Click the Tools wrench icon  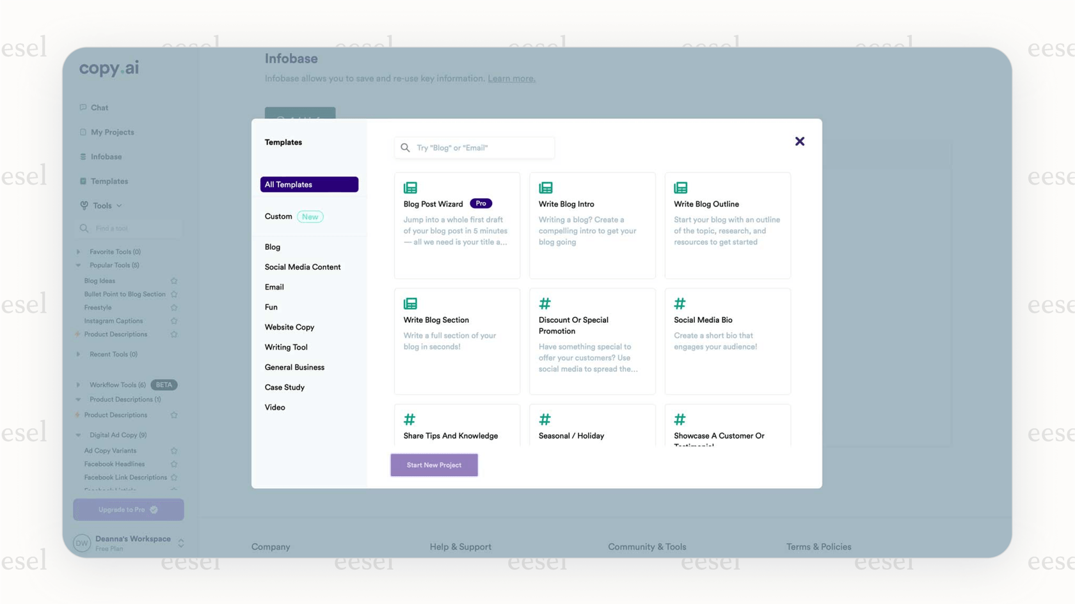84,205
